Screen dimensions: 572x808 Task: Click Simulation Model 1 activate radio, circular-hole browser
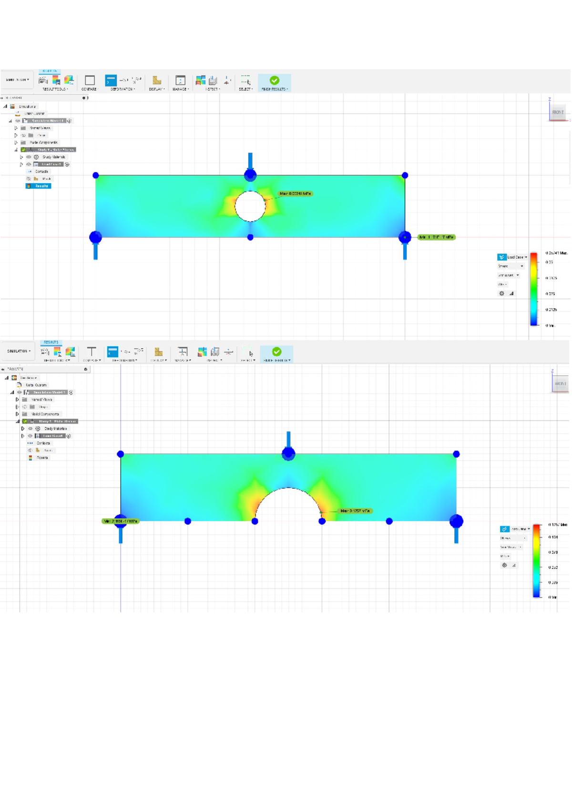69,121
